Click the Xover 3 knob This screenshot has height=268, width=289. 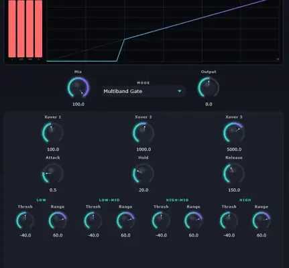click(x=234, y=133)
